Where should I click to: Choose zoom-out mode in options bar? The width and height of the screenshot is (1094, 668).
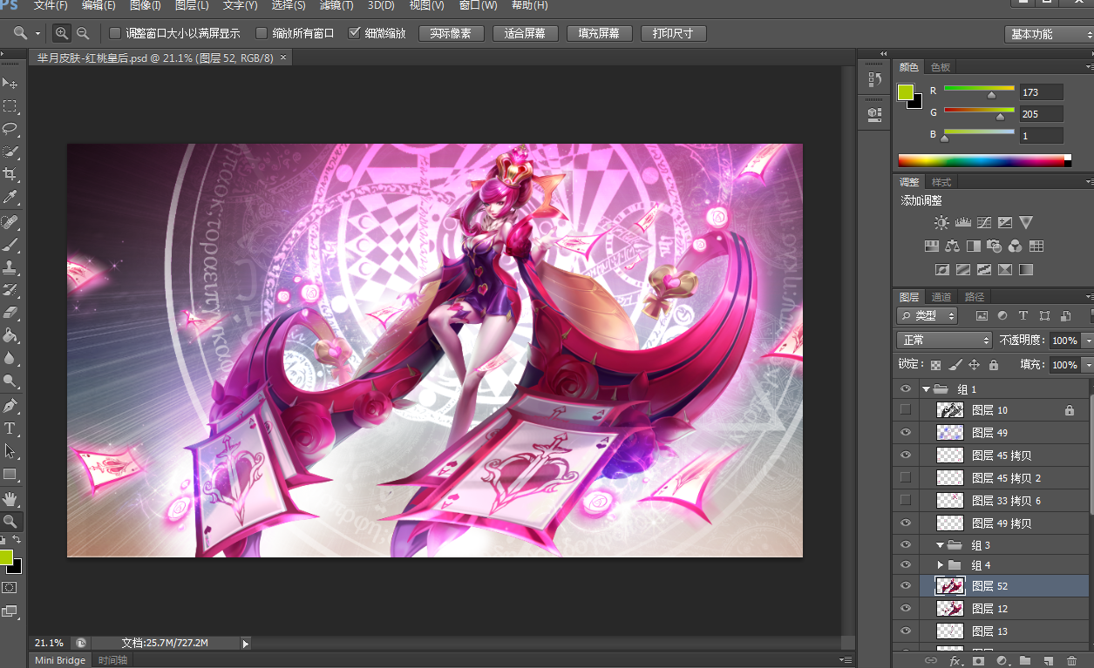(83, 33)
